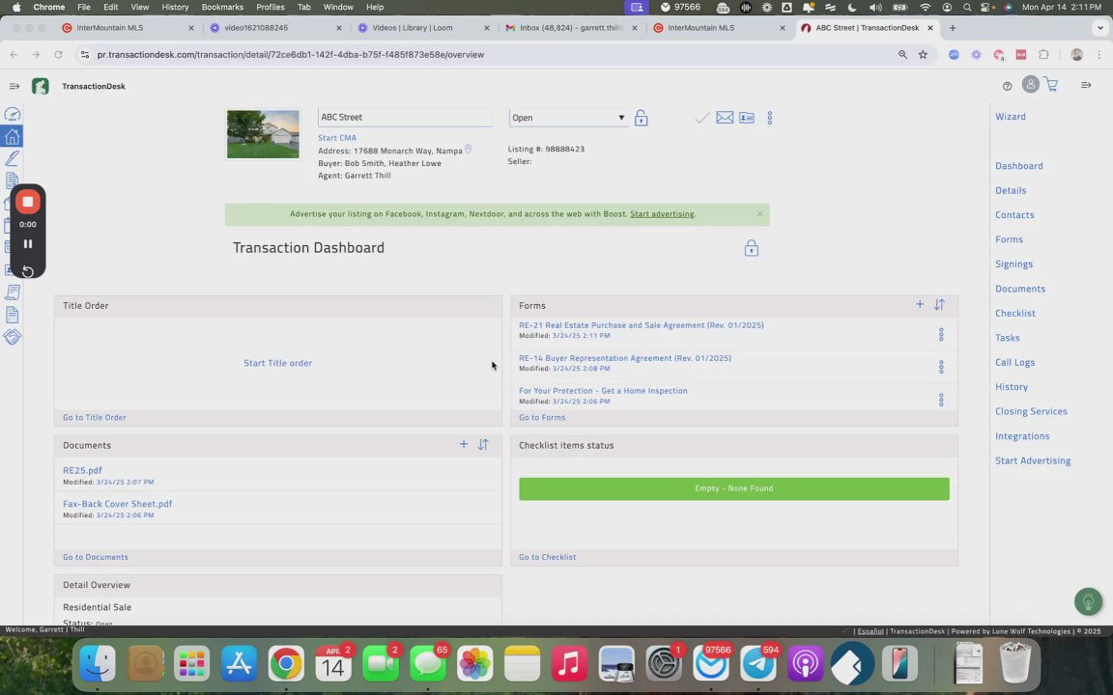Open options menu for RE-14 form
The image size is (1113, 695).
click(941, 367)
